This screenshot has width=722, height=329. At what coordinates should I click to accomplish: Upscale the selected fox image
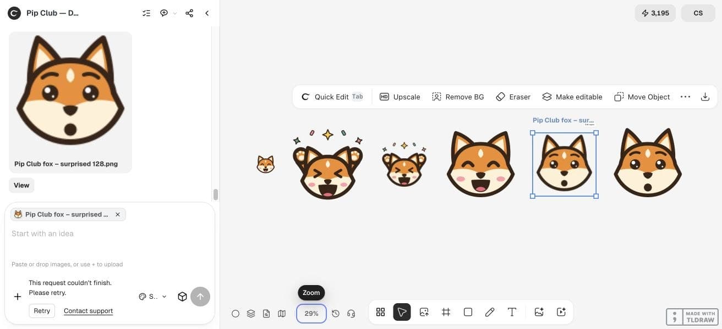400,97
